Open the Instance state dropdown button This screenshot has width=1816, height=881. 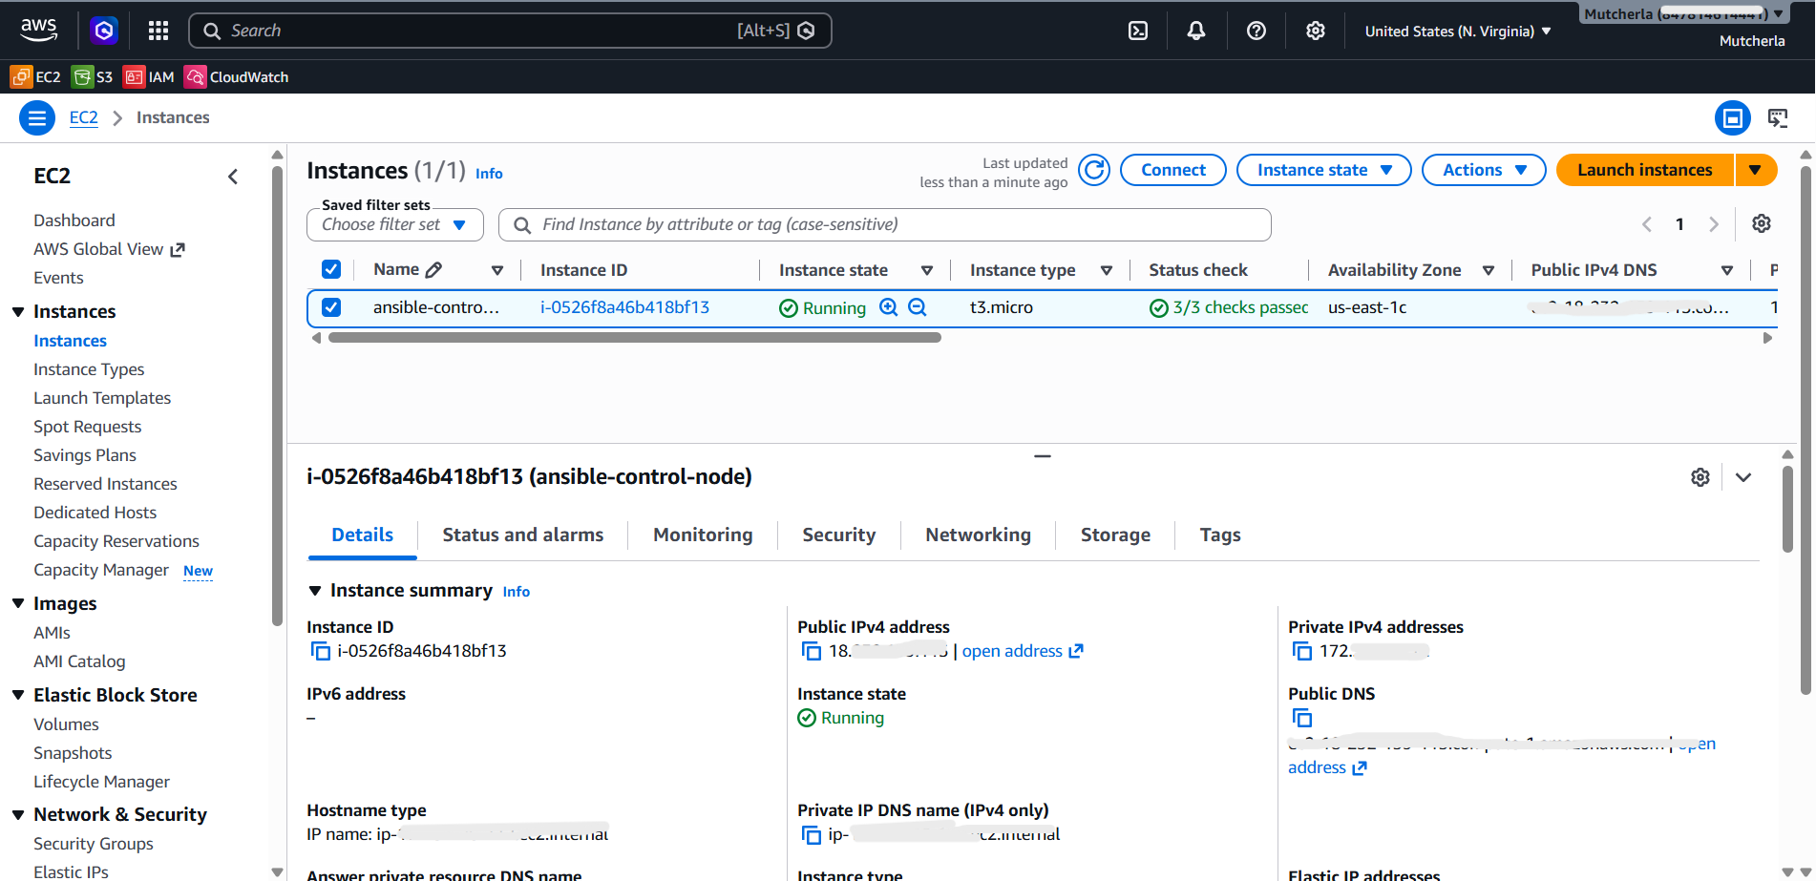[x=1324, y=170]
